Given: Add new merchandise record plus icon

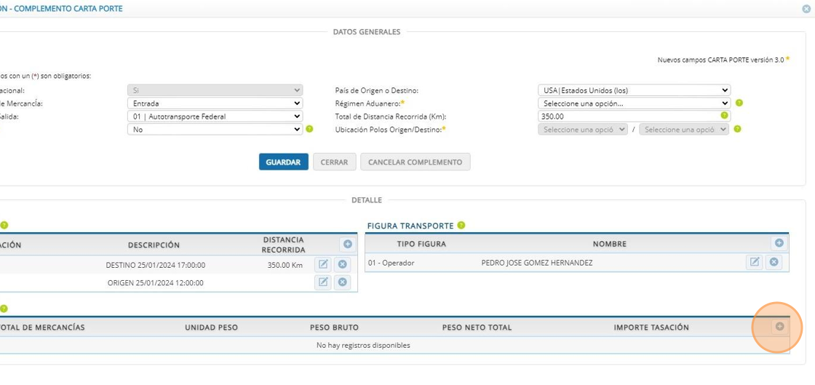Looking at the screenshot, I should [779, 326].
